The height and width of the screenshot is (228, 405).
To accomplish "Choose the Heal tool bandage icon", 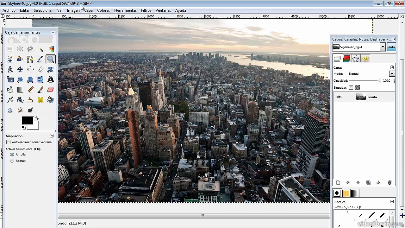I will [40, 100].
